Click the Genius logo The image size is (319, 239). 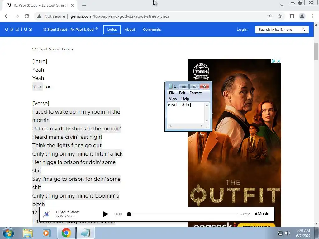coord(18,30)
